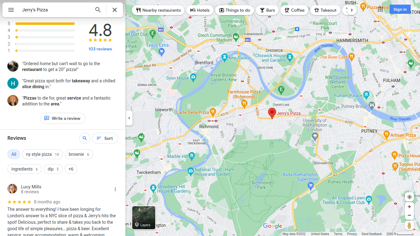Select the Bars chip
Viewport: 420px width, 236px height.
click(267, 10)
